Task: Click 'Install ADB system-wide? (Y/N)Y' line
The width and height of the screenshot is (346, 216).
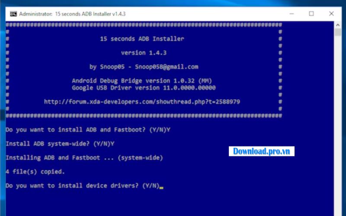Action: 60,144
